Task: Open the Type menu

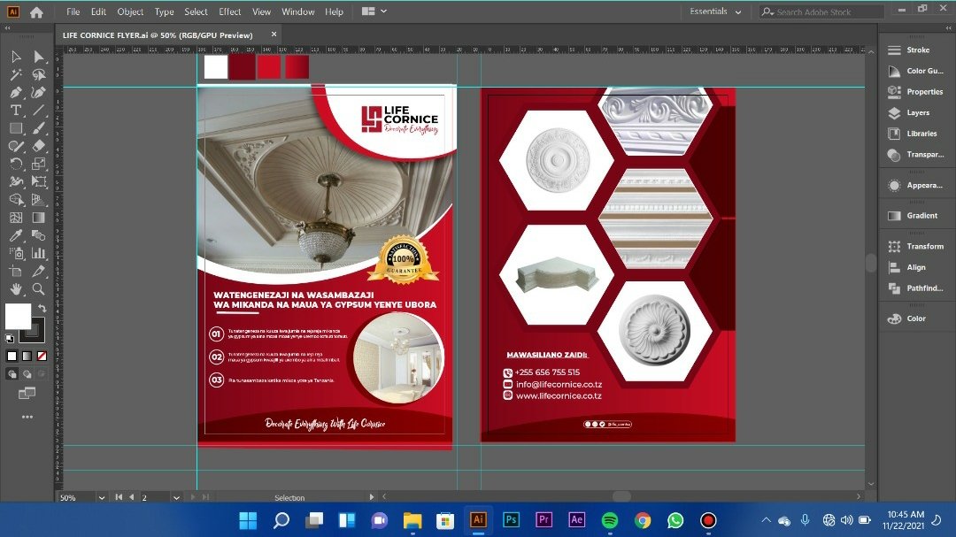Action: pos(164,12)
